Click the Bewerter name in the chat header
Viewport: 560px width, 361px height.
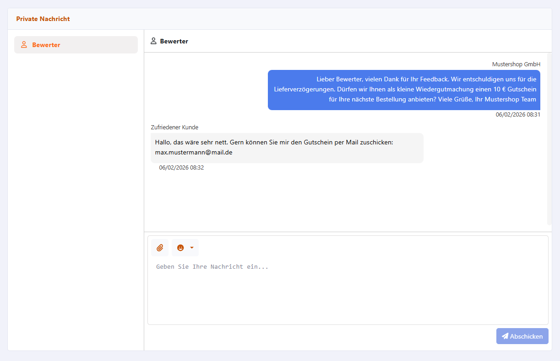point(174,41)
